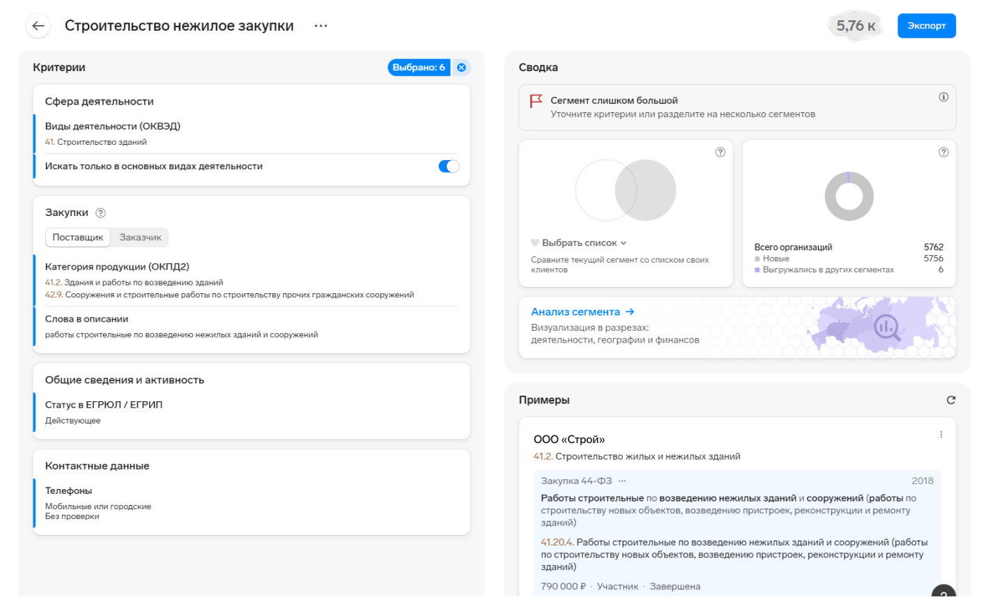The image size is (988, 597).
Task: Click the Всего организаций row
Action: (849, 247)
